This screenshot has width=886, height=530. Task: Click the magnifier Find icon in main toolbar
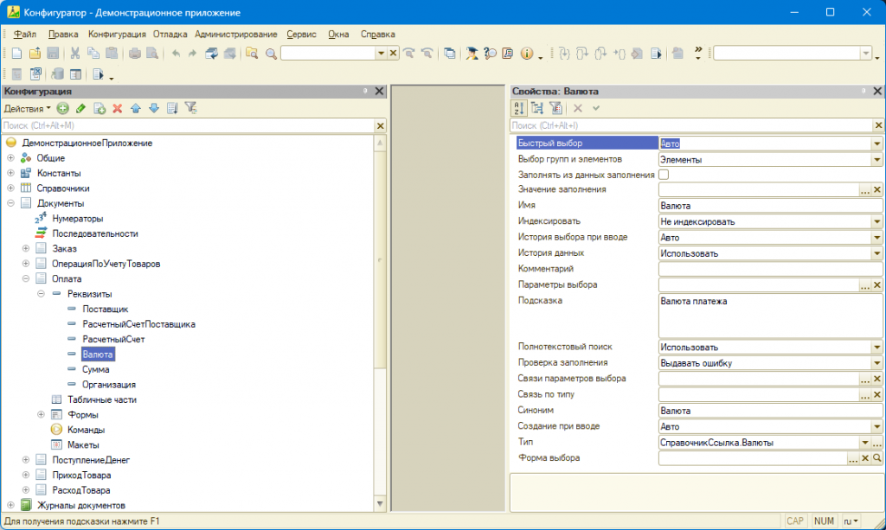271,54
